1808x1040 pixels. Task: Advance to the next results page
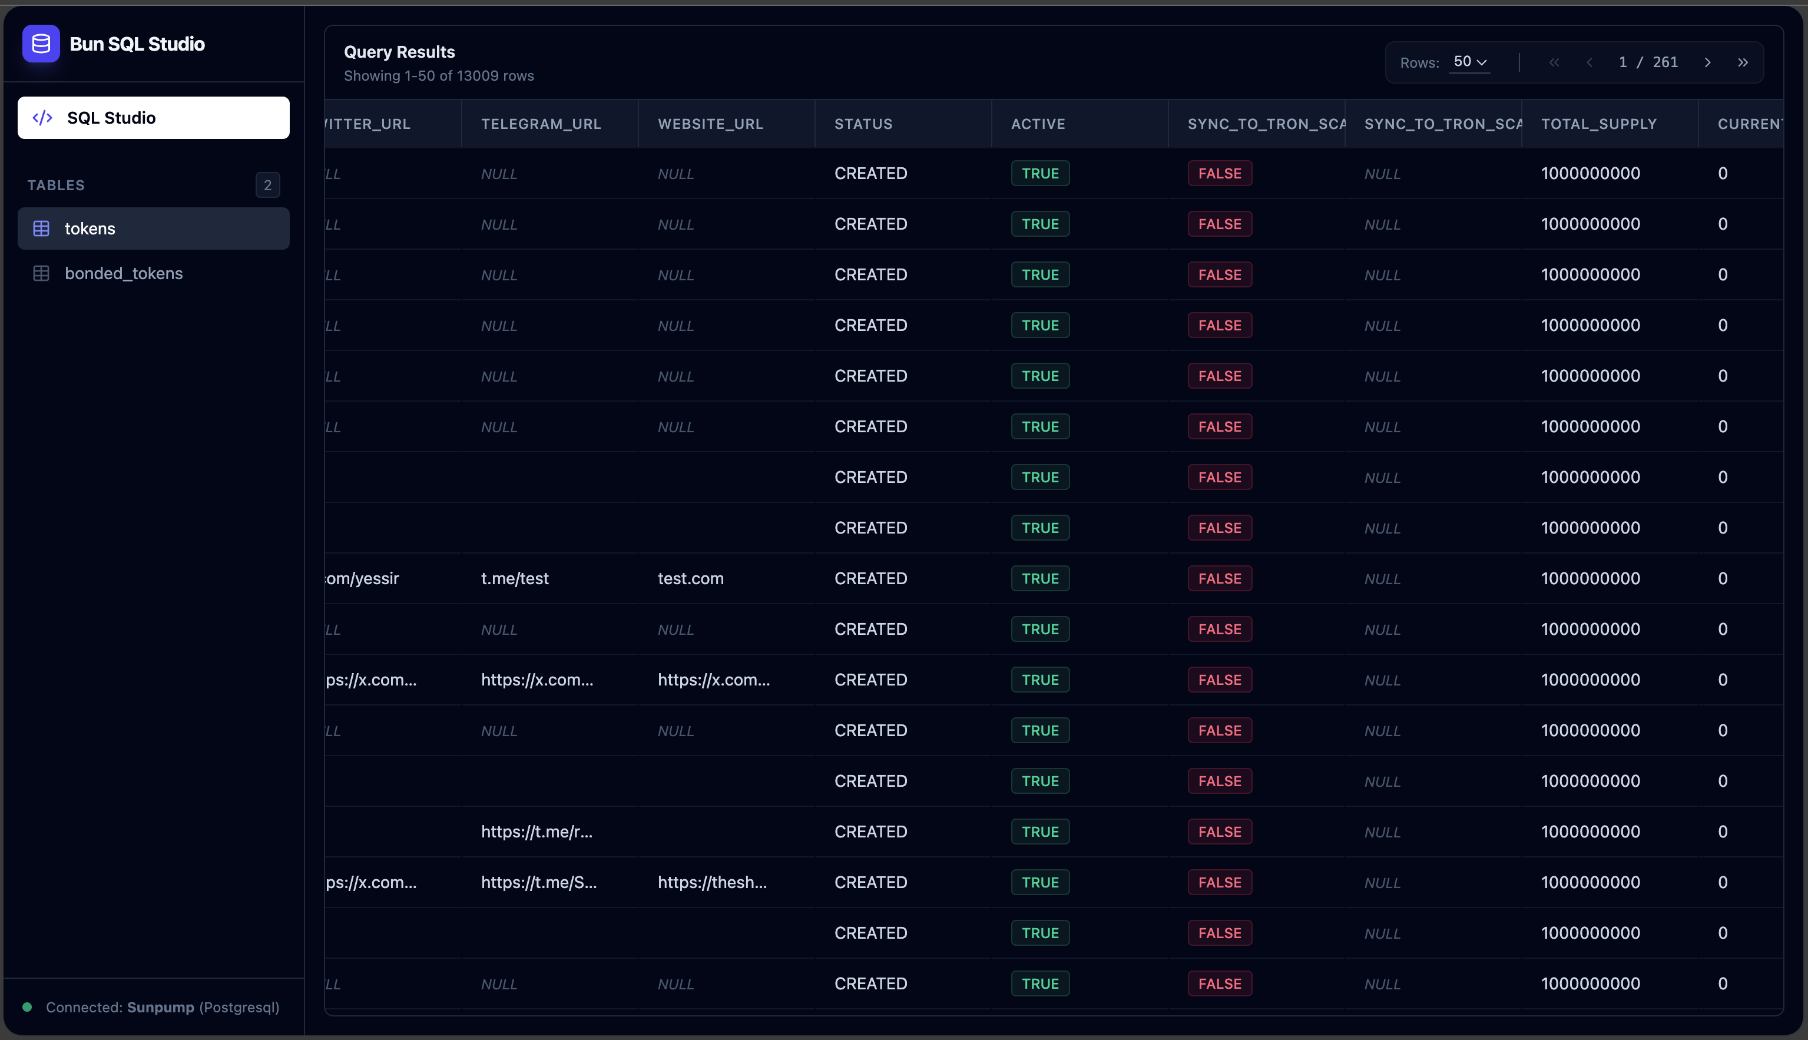[x=1707, y=62]
